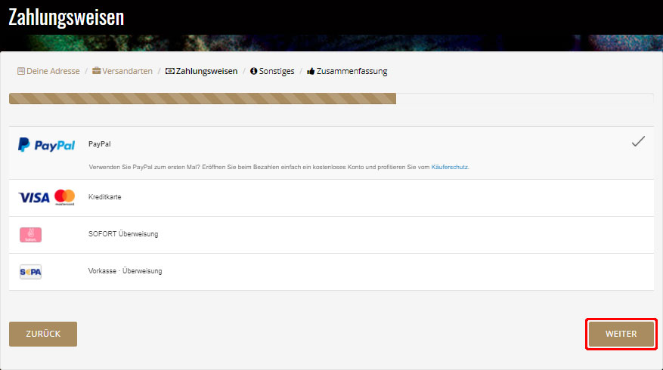
Task: Click the address icon before Deine Adresse
Action: pos(21,71)
